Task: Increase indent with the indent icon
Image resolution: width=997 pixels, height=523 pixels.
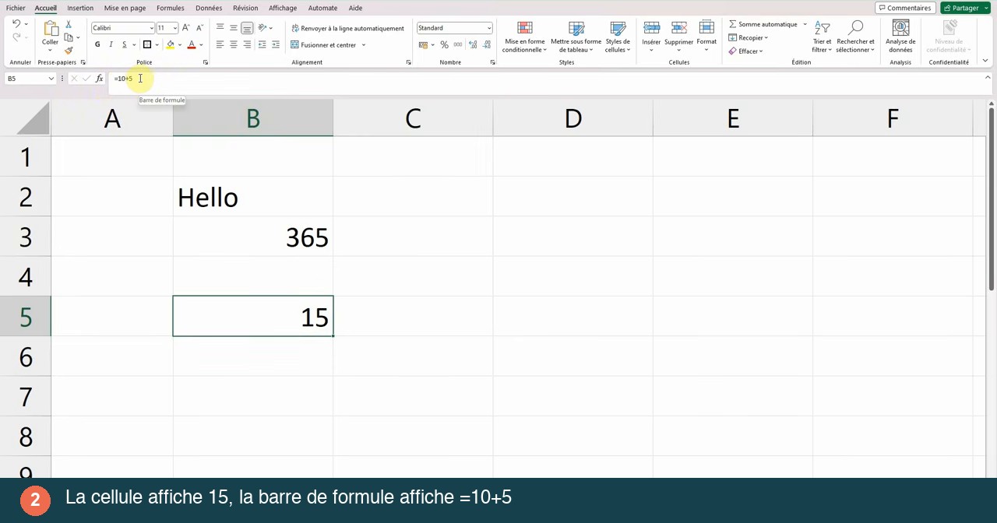Action: pos(276,45)
